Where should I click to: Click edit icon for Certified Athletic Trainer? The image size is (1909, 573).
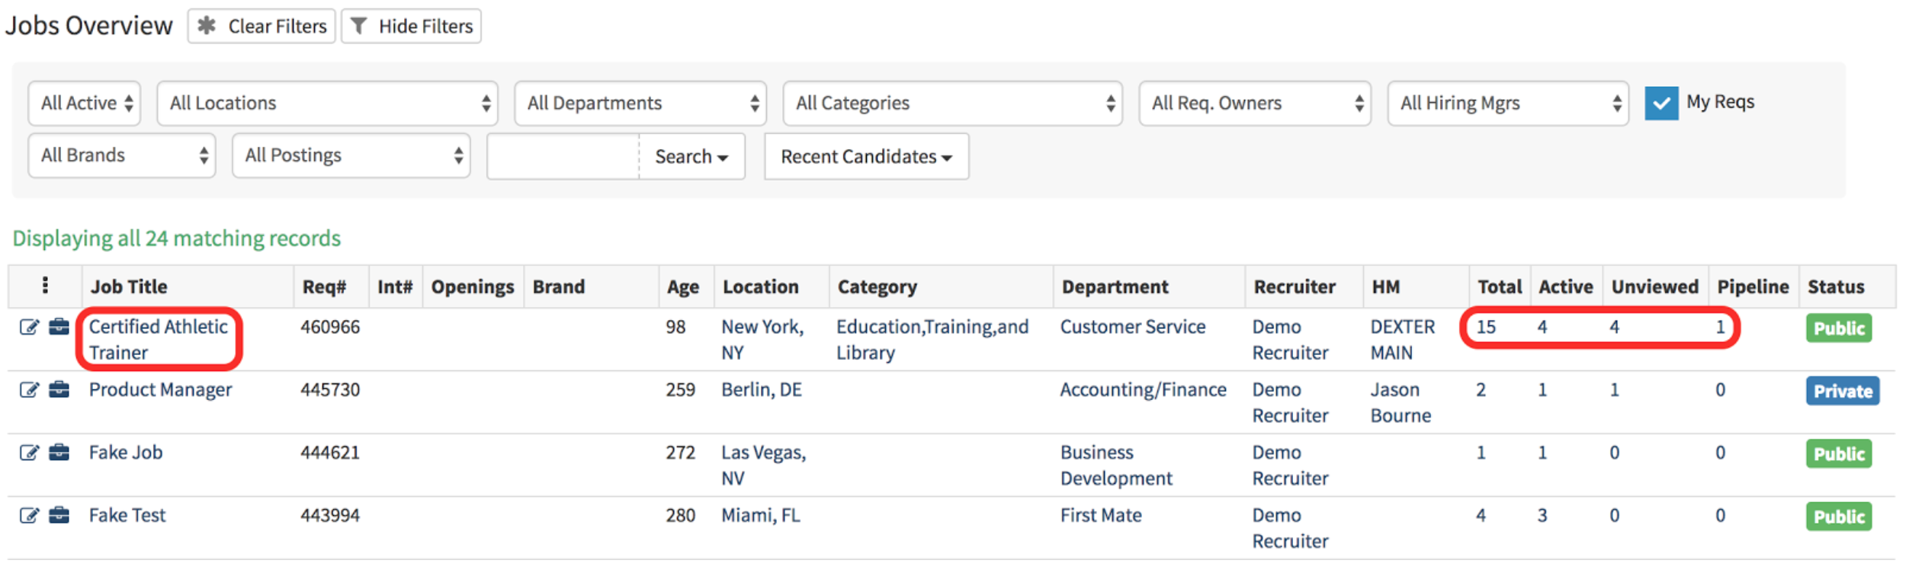[x=29, y=328]
